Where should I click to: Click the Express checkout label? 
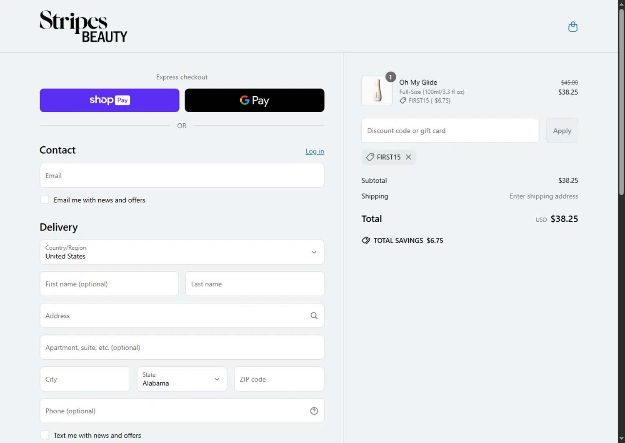pos(182,77)
